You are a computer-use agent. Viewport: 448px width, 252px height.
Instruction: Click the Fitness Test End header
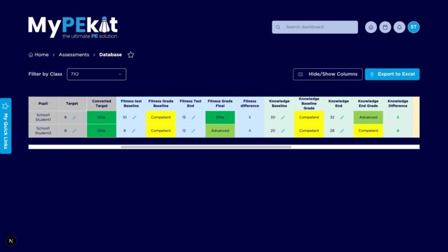click(x=191, y=103)
